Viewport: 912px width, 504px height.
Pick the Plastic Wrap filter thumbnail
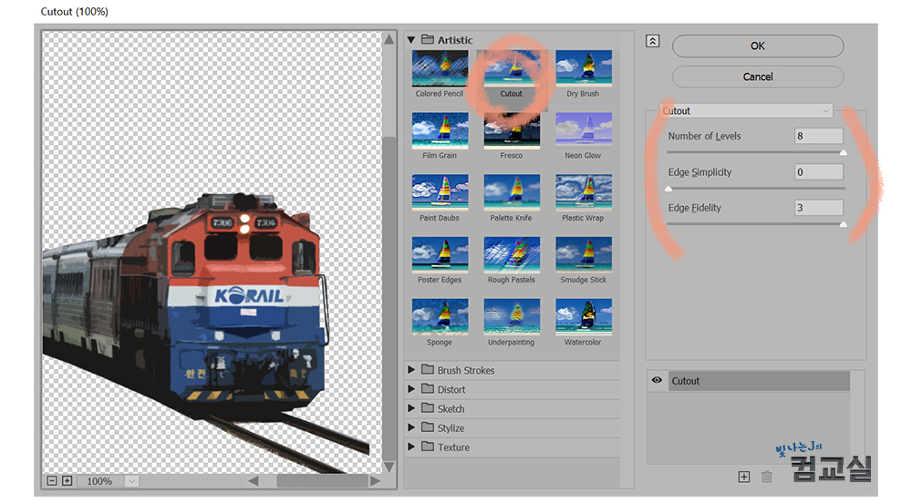coord(584,193)
